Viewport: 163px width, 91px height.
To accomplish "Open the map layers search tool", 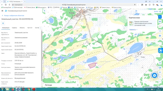I will tap(160, 17).
